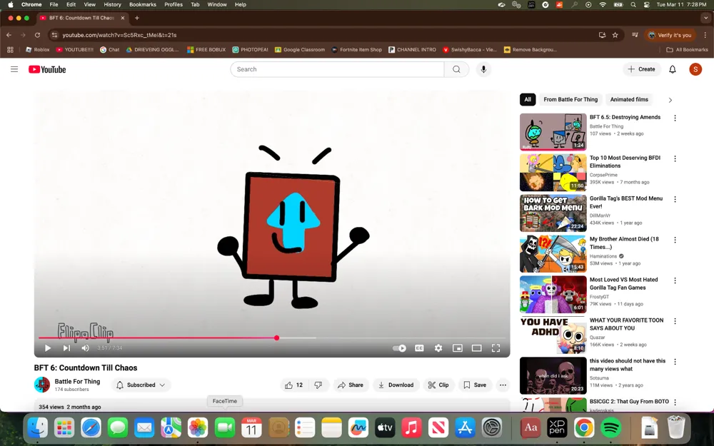Open options for Gorilla Tag's BEST Mod Menu
Viewport: 714px width, 446px height.
pos(675,199)
